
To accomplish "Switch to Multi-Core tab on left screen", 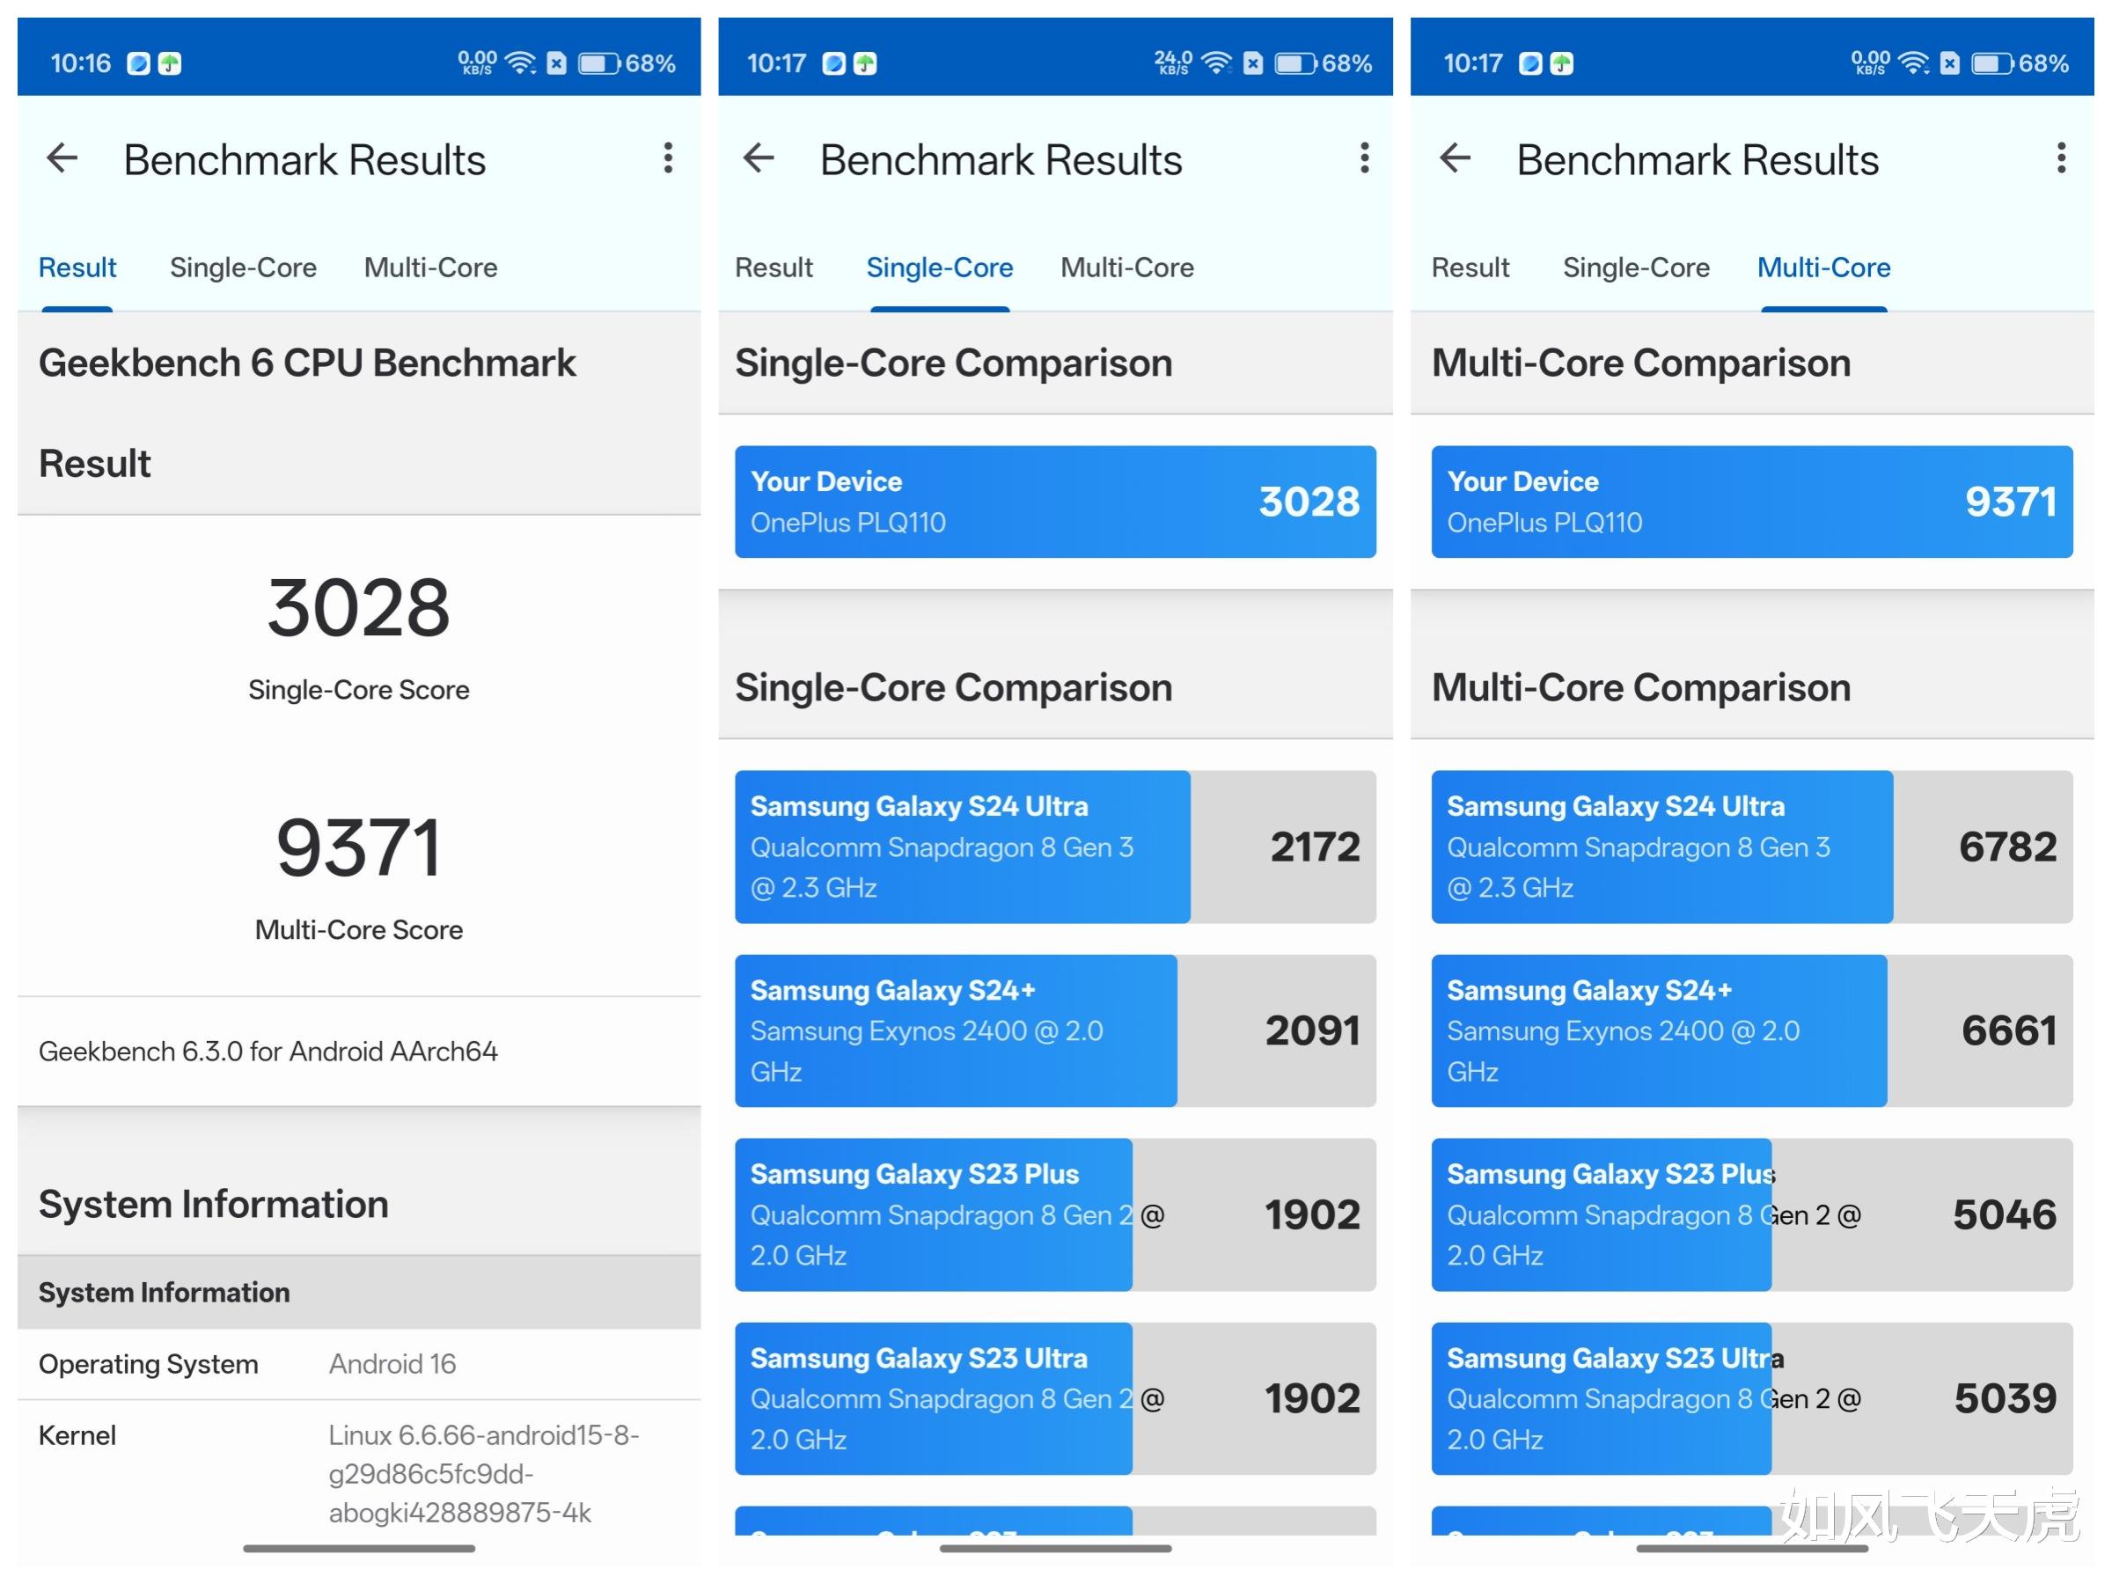I will (x=430, y=268).
